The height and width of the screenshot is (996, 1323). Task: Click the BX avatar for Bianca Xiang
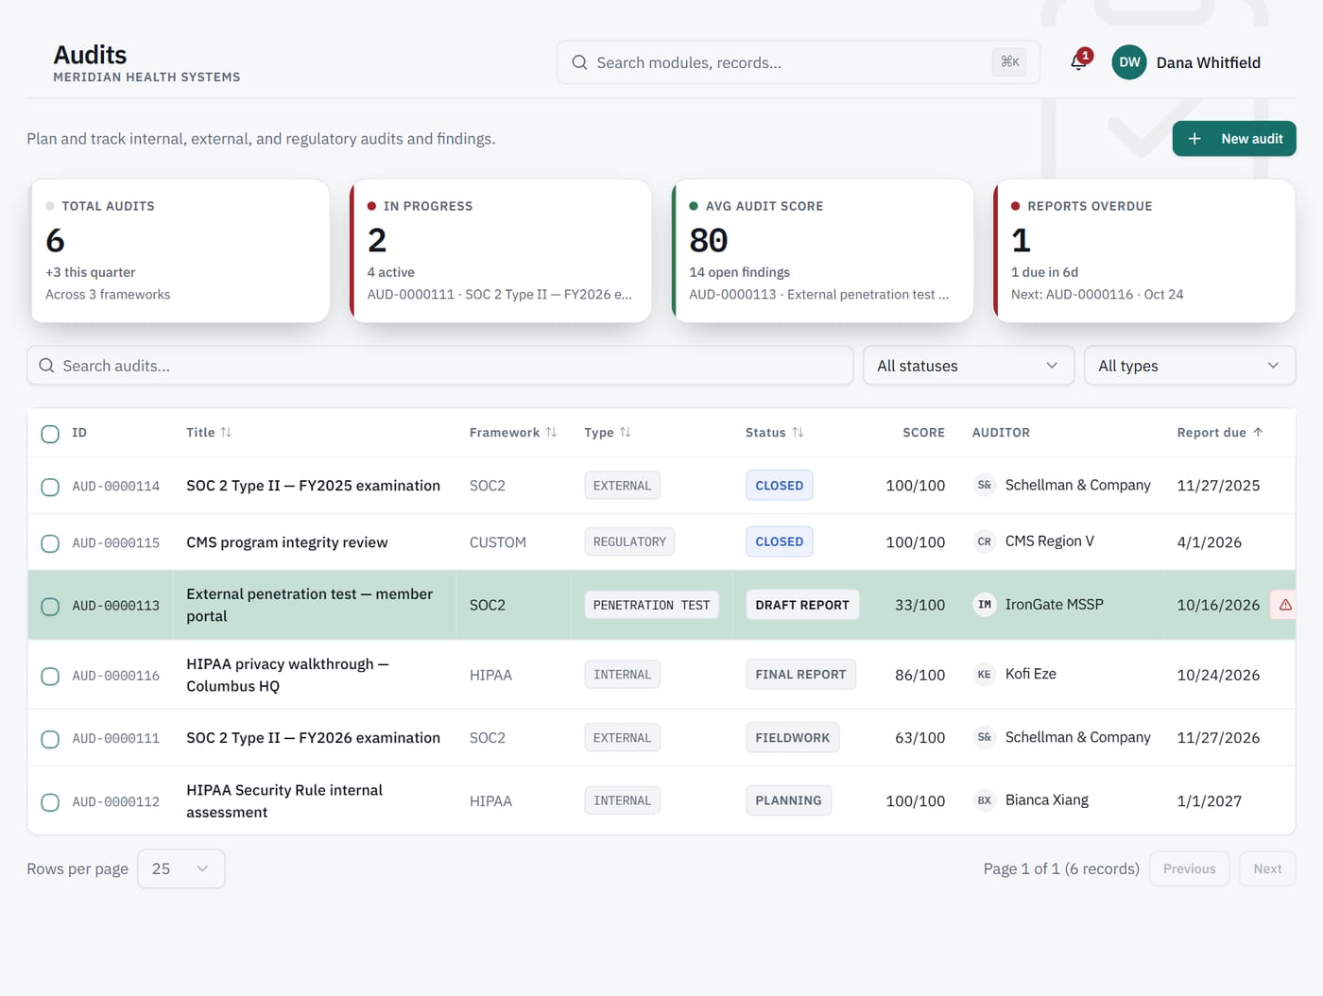(x=985, y=800)
